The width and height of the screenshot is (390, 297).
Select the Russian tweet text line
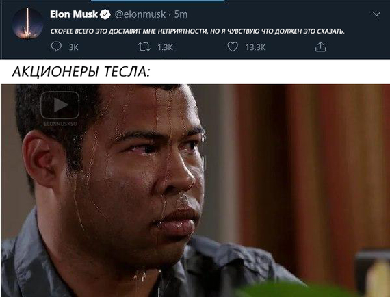(198, 31)
